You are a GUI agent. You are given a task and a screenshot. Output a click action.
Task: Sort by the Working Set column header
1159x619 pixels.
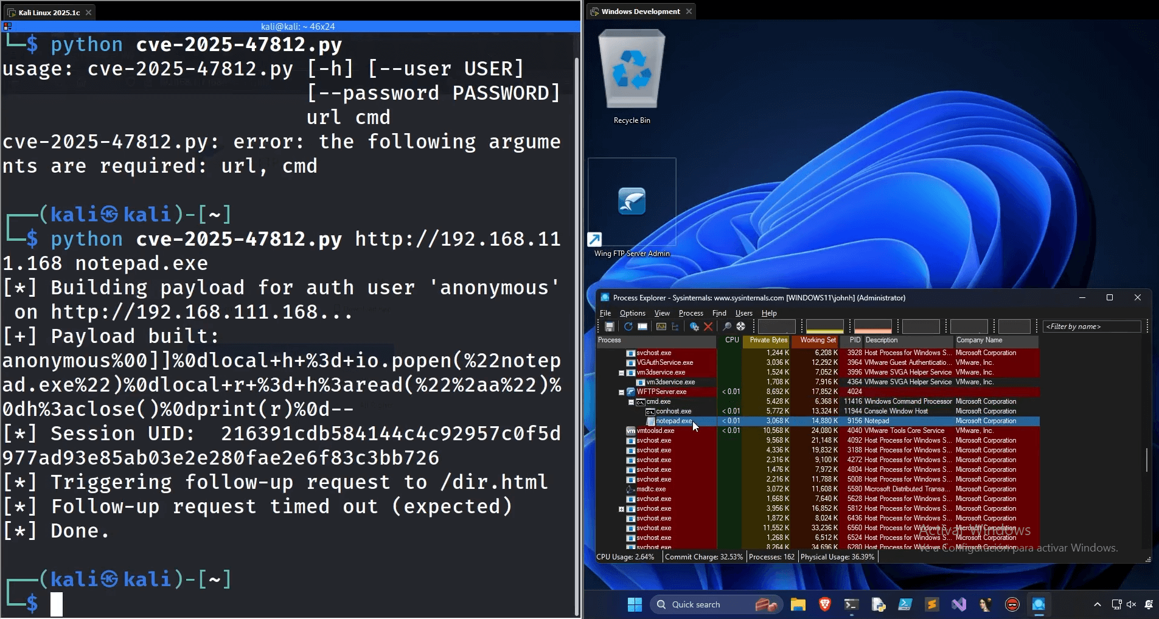pyautogui.click(x=815, y=341)
